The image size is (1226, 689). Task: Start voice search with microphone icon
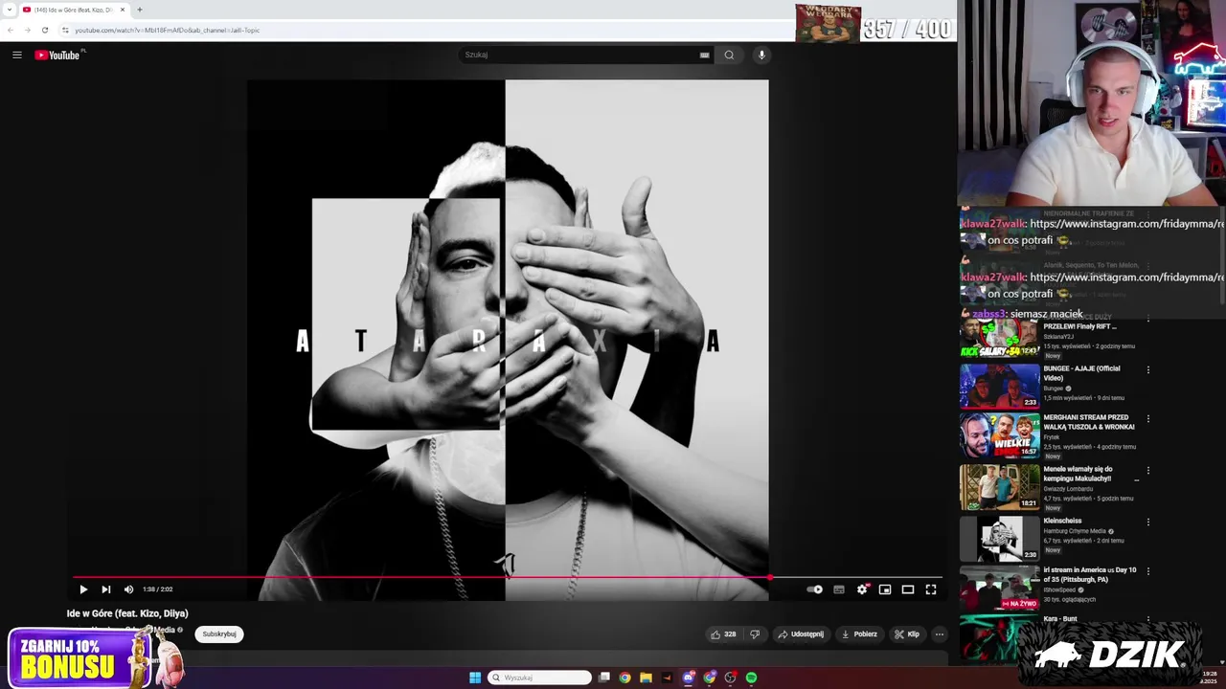coord(761,55)
